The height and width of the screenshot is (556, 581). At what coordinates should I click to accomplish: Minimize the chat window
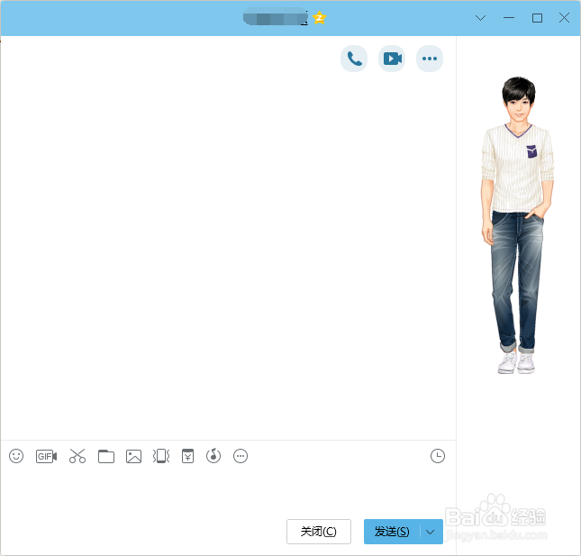(509, 18)
